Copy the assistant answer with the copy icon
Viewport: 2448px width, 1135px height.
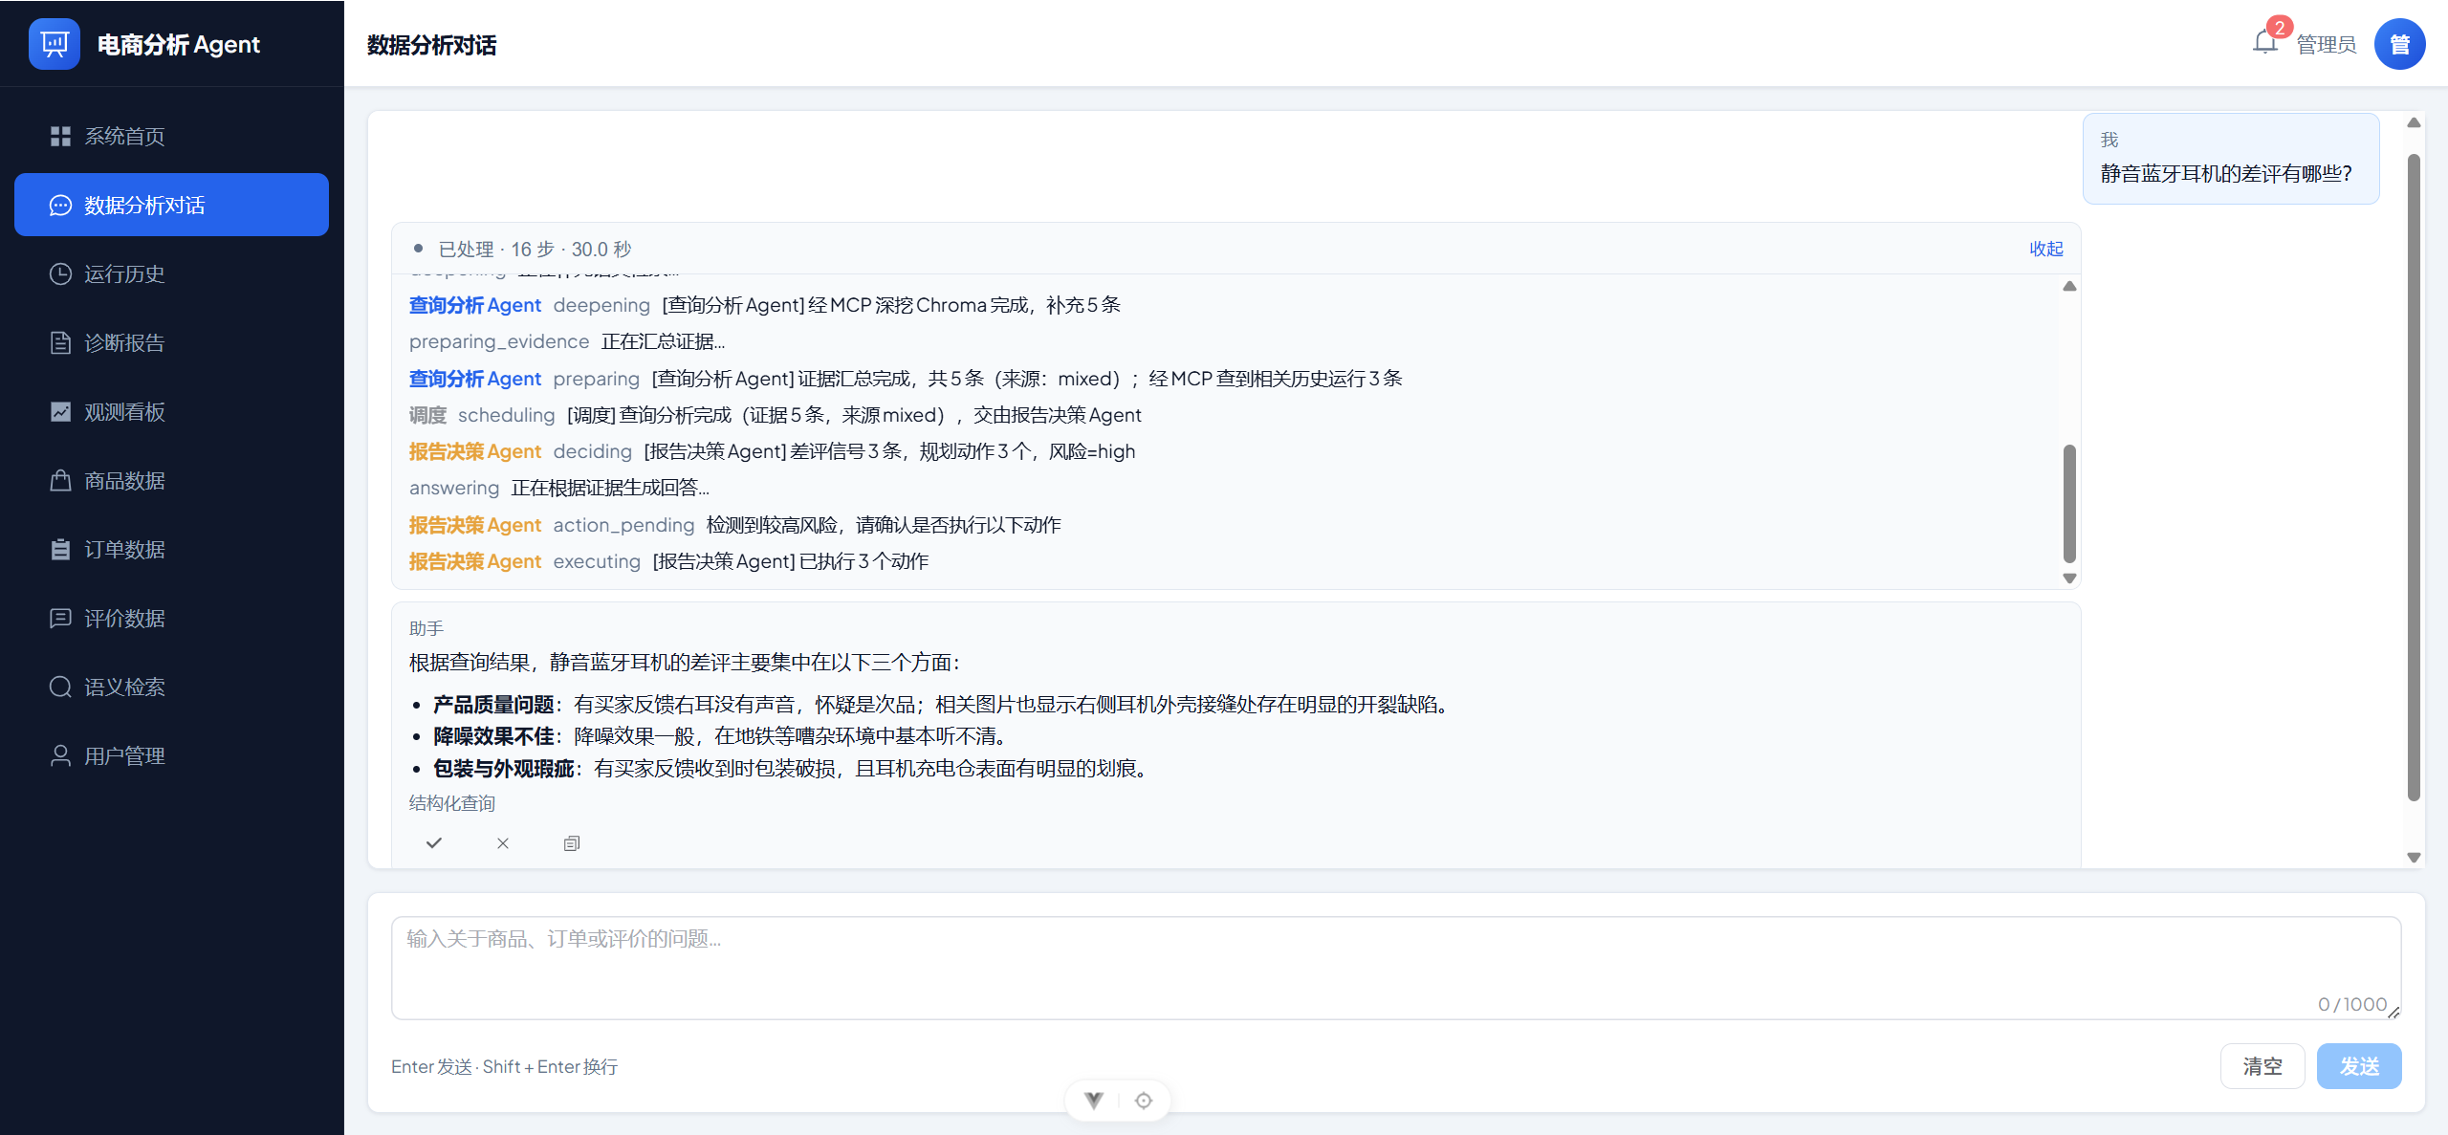572,843
